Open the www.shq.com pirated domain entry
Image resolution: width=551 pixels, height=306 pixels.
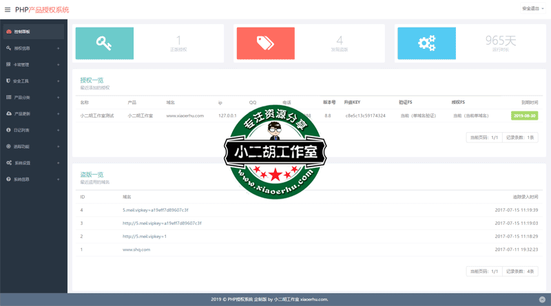coord(136,249)
